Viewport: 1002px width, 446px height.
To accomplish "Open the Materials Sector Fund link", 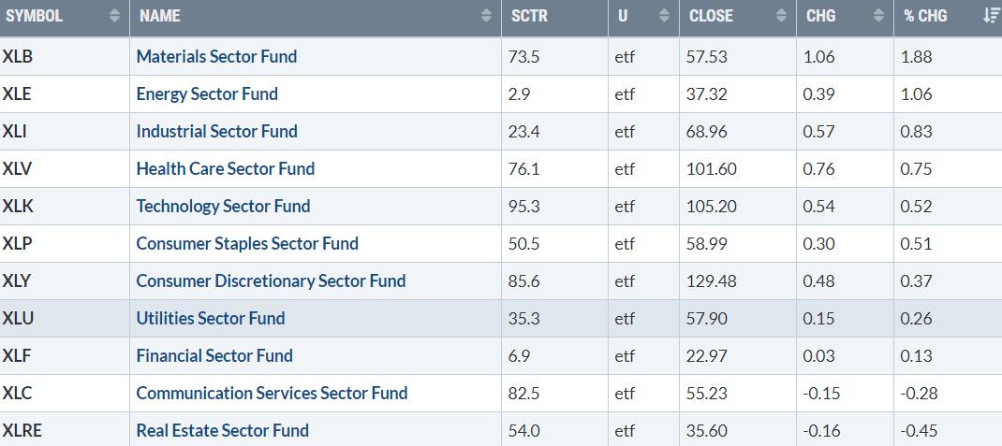I will point(216,56).
